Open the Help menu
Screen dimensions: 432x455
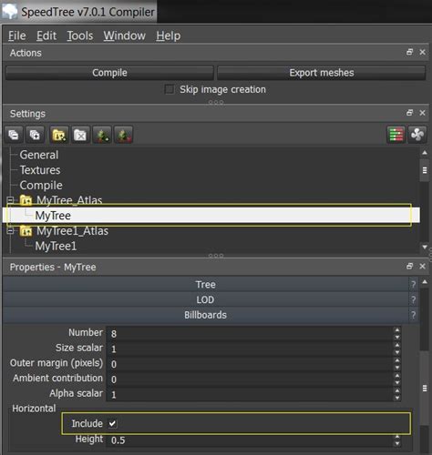point(169,35)
